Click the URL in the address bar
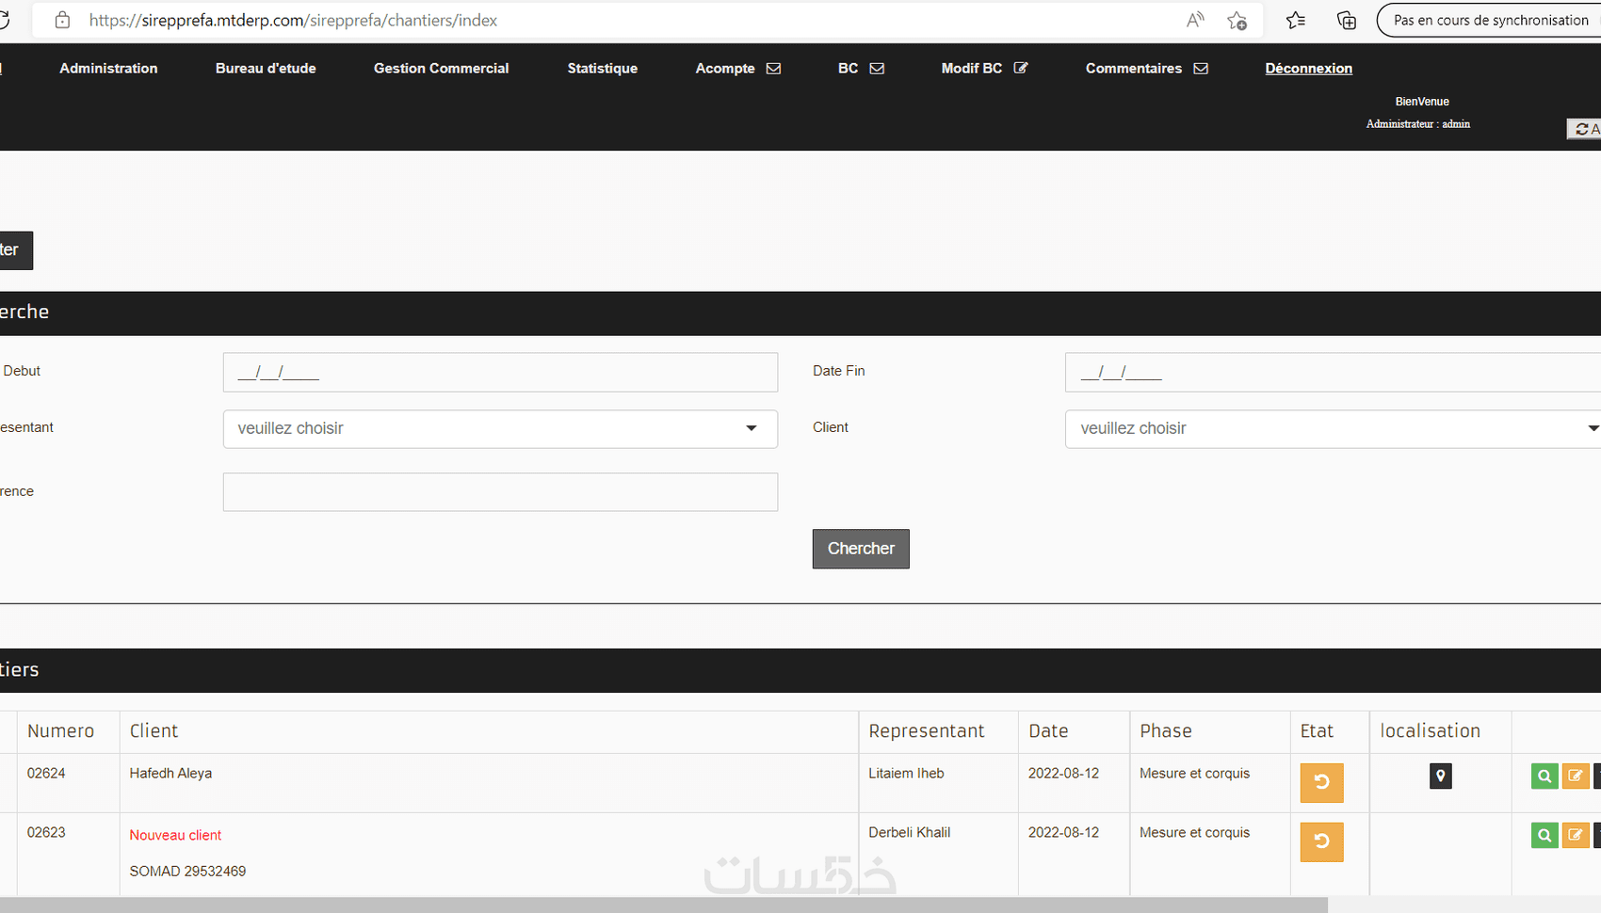1601x913 pixels. (x=293, y=20)
